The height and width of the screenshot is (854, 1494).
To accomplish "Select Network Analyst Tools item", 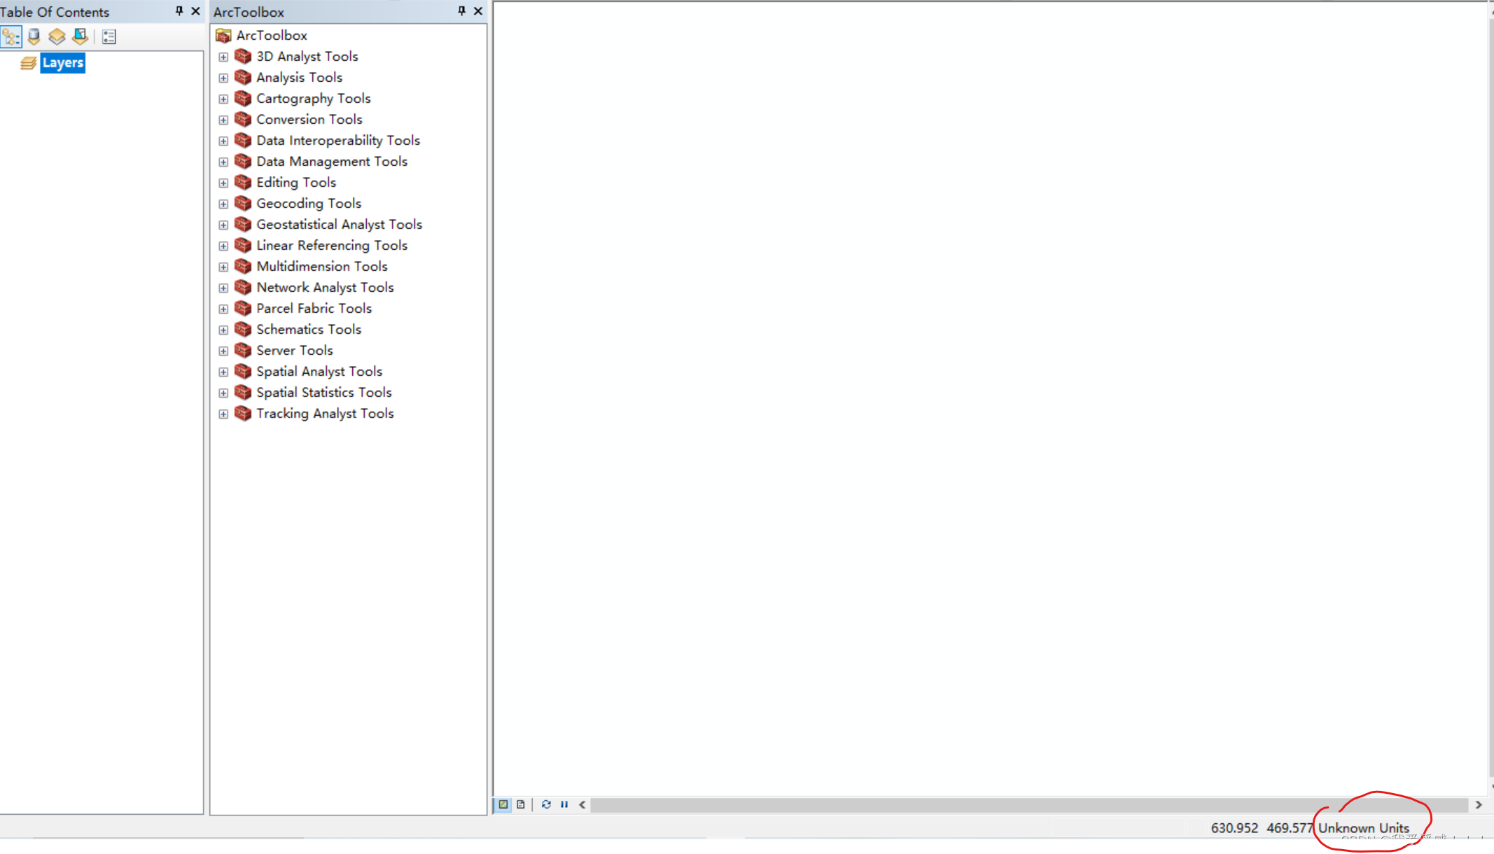I will pyautogui.click(x=325, y=288).
